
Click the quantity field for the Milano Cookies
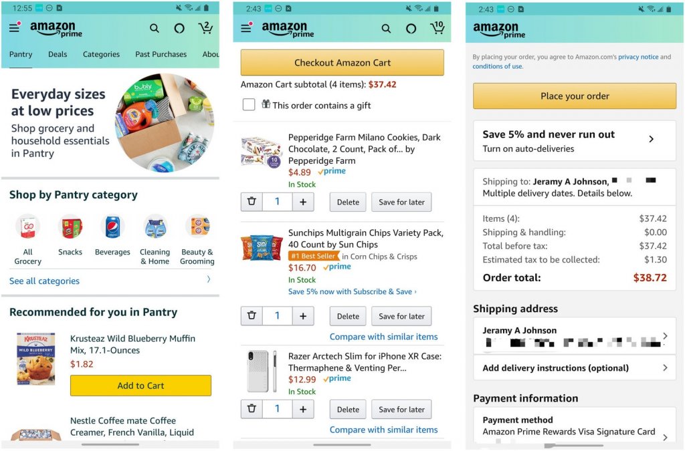277,202
